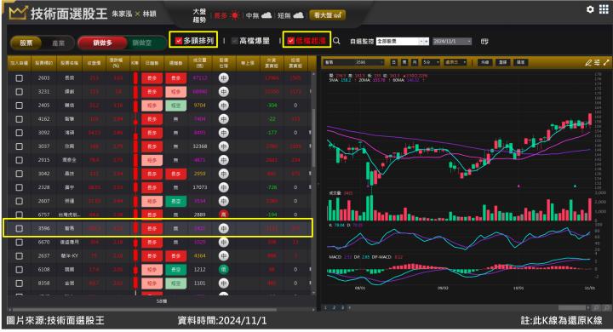613x332 pixels.
Task: Click K-bar icon in row 4162
Action: pos(135,119)
